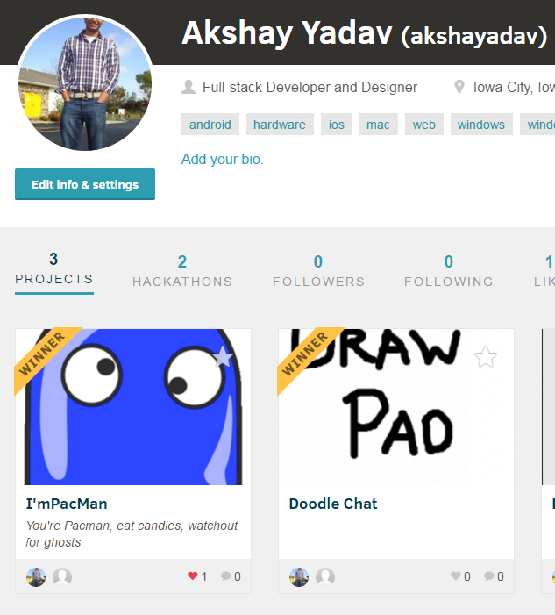Click the comment bubble icon on Doodle Chat
Screen dimensions: 555x615
pyautogui.click(x=488, y=576)
